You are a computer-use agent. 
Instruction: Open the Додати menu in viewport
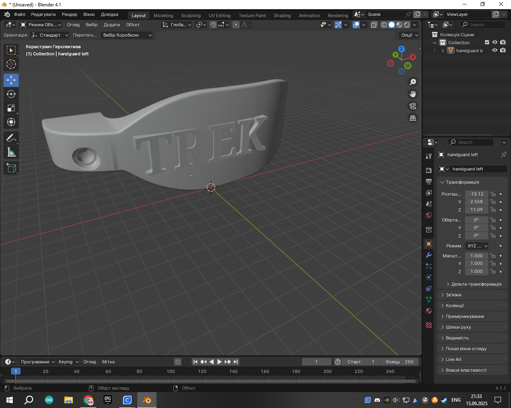pos(112,25)
